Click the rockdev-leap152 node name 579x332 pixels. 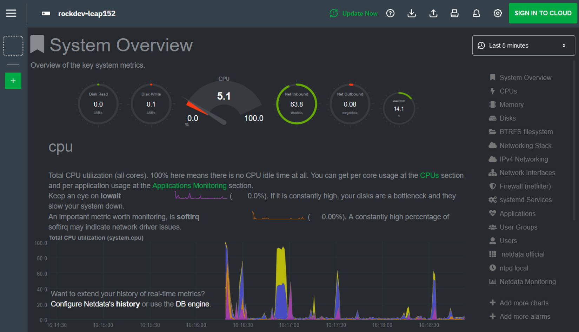86,13
